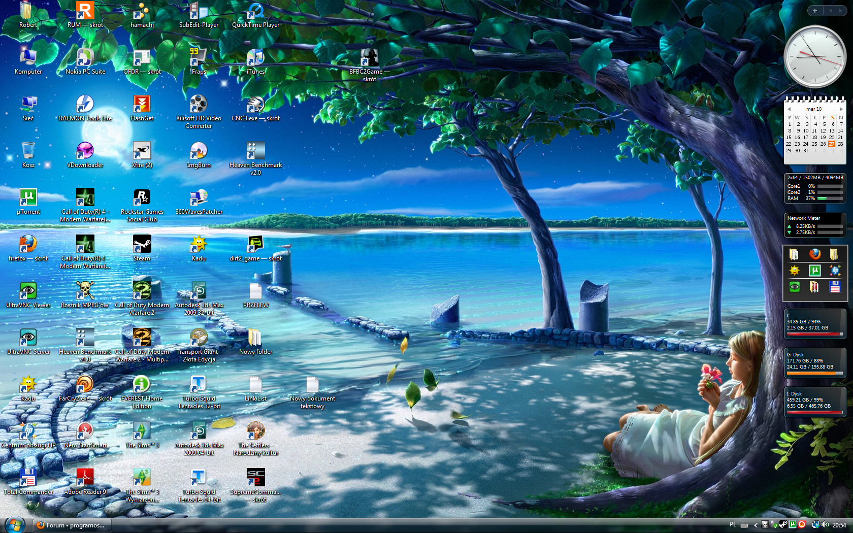
Task: Launch Autodesk 3ds Max 2009 64-bit
Action: coord(199,431)
